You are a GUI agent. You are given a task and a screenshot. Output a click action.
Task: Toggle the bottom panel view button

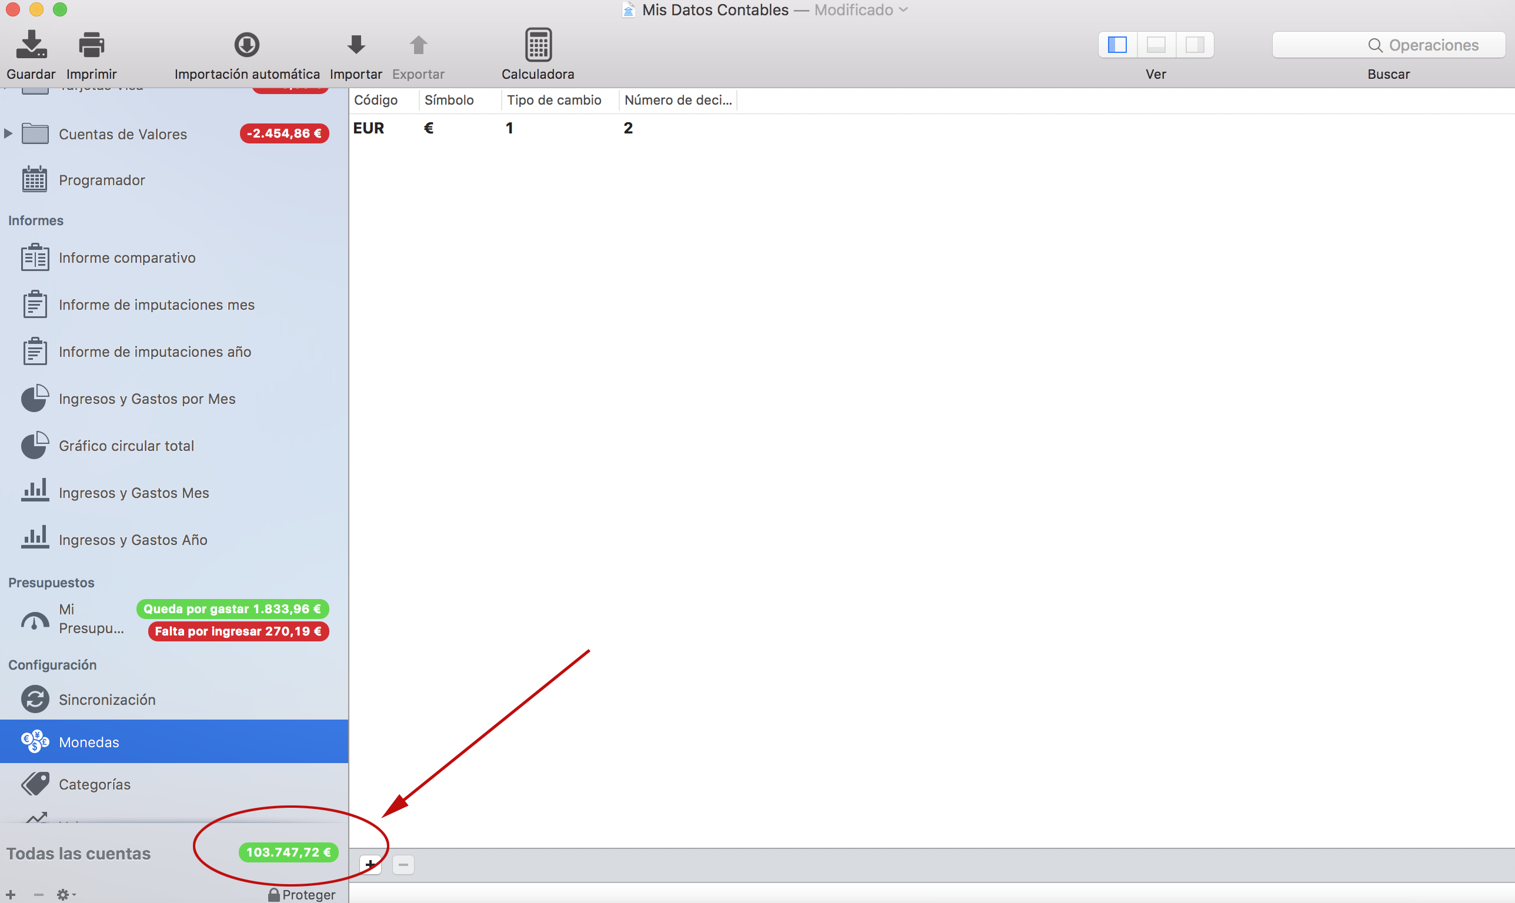coord(1156,45)
